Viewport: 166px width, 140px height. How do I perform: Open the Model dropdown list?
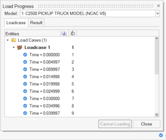157,13
